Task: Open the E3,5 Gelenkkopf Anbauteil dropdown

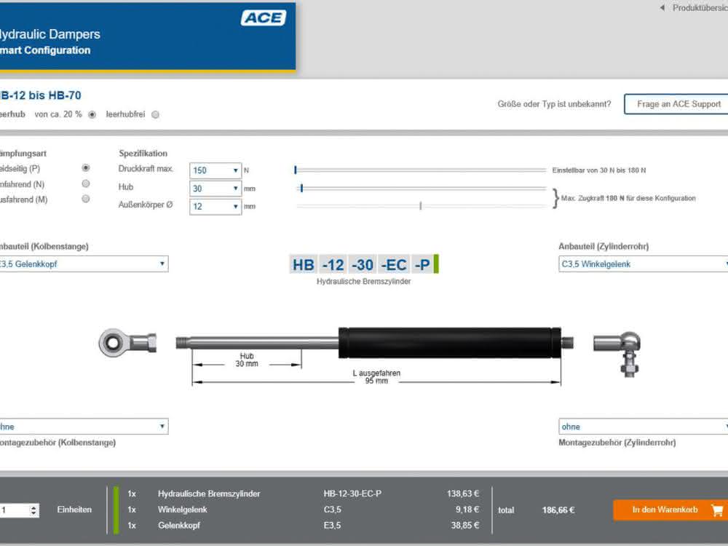Action: click(x=83, y=264)
